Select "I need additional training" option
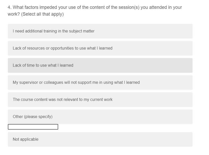Viewport: 209px width, 155px height. click(100, 31)
